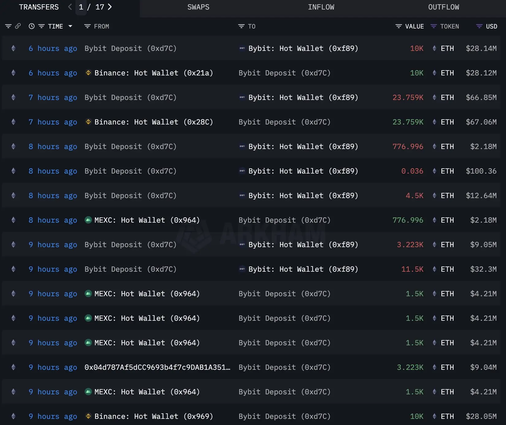
Task: Open address 0x04d787Af5dCC9693b4f7c9DAB1A351
Action: coord(157,367)
